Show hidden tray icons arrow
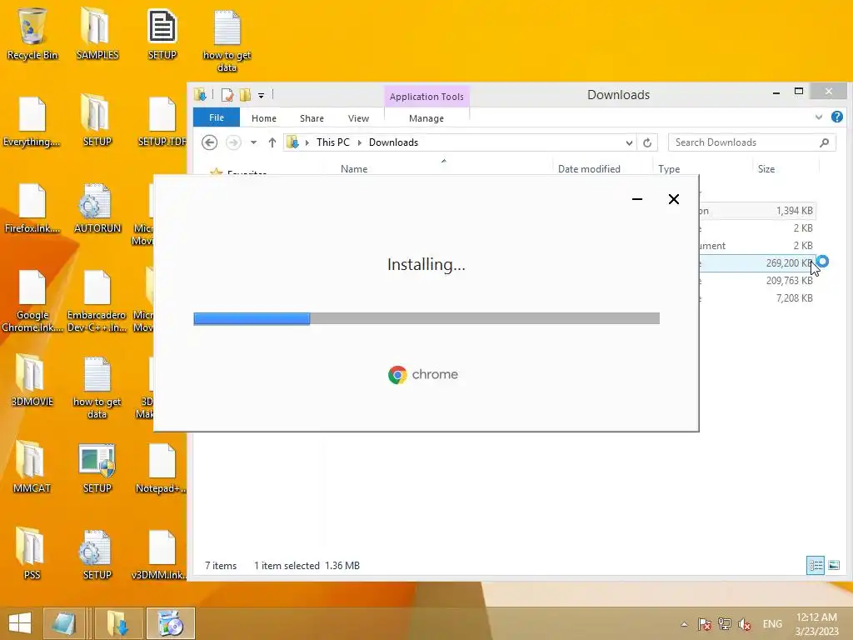The width and height of the screenshot is (853, 640). coord(685,624)
